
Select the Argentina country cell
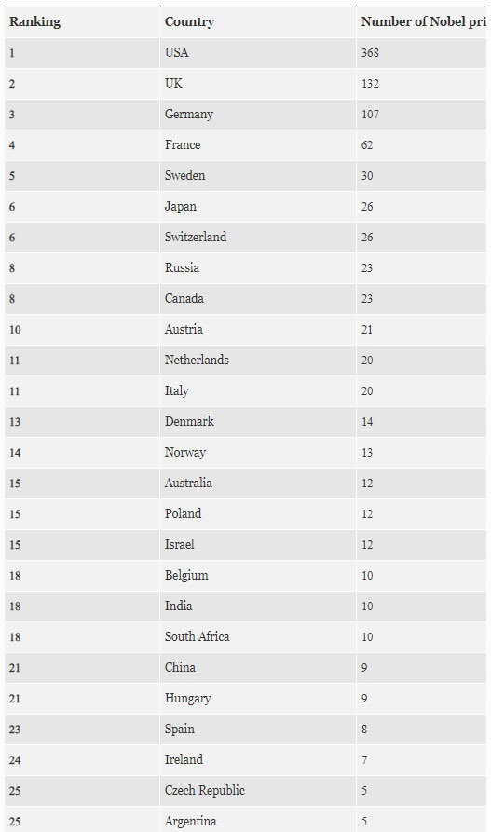257,822
